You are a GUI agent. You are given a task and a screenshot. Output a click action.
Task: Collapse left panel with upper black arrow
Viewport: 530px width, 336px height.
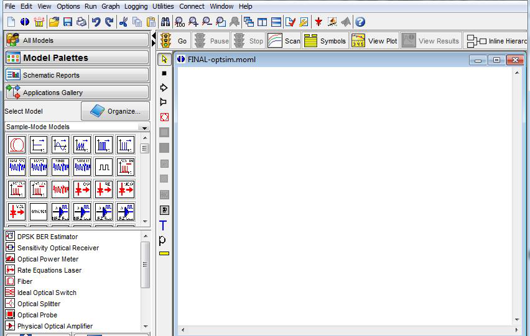coord(154,35)
